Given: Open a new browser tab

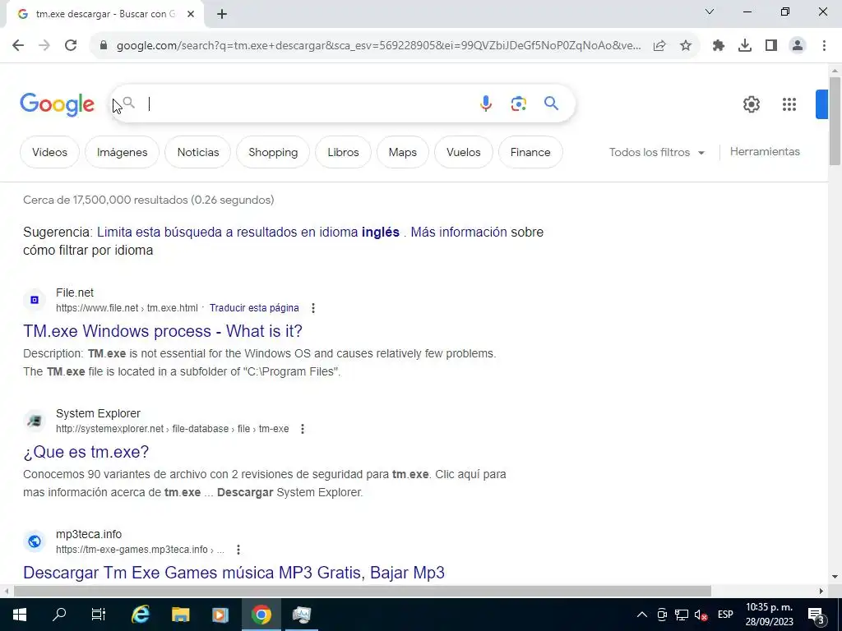Looking at the screenshot, I should tap(222, 14).
